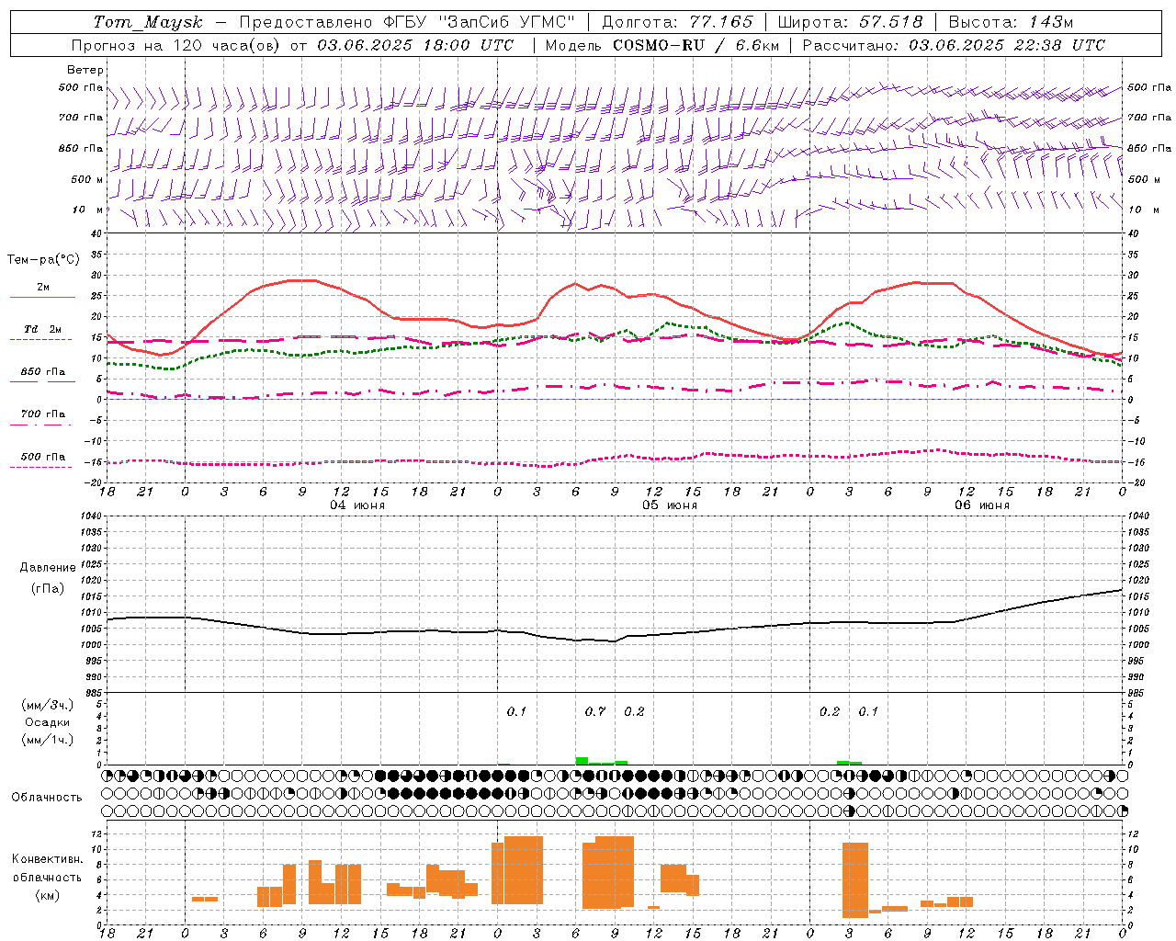Click the (км) unit label of convective cloudiness
Image resolution: width=1176 pixels, height=941 pixels.
pos(48,895)
